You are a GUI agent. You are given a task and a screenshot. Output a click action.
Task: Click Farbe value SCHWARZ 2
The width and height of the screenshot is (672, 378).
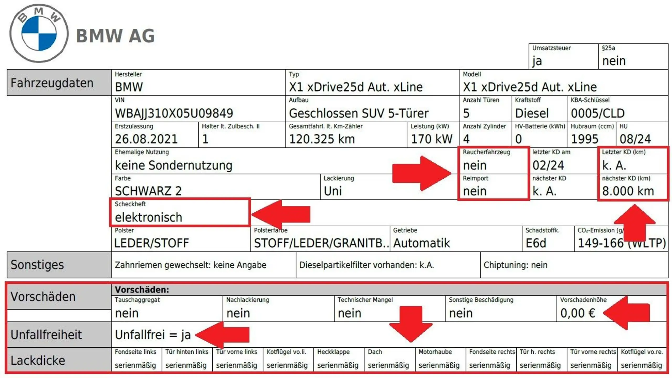(148, 191)
